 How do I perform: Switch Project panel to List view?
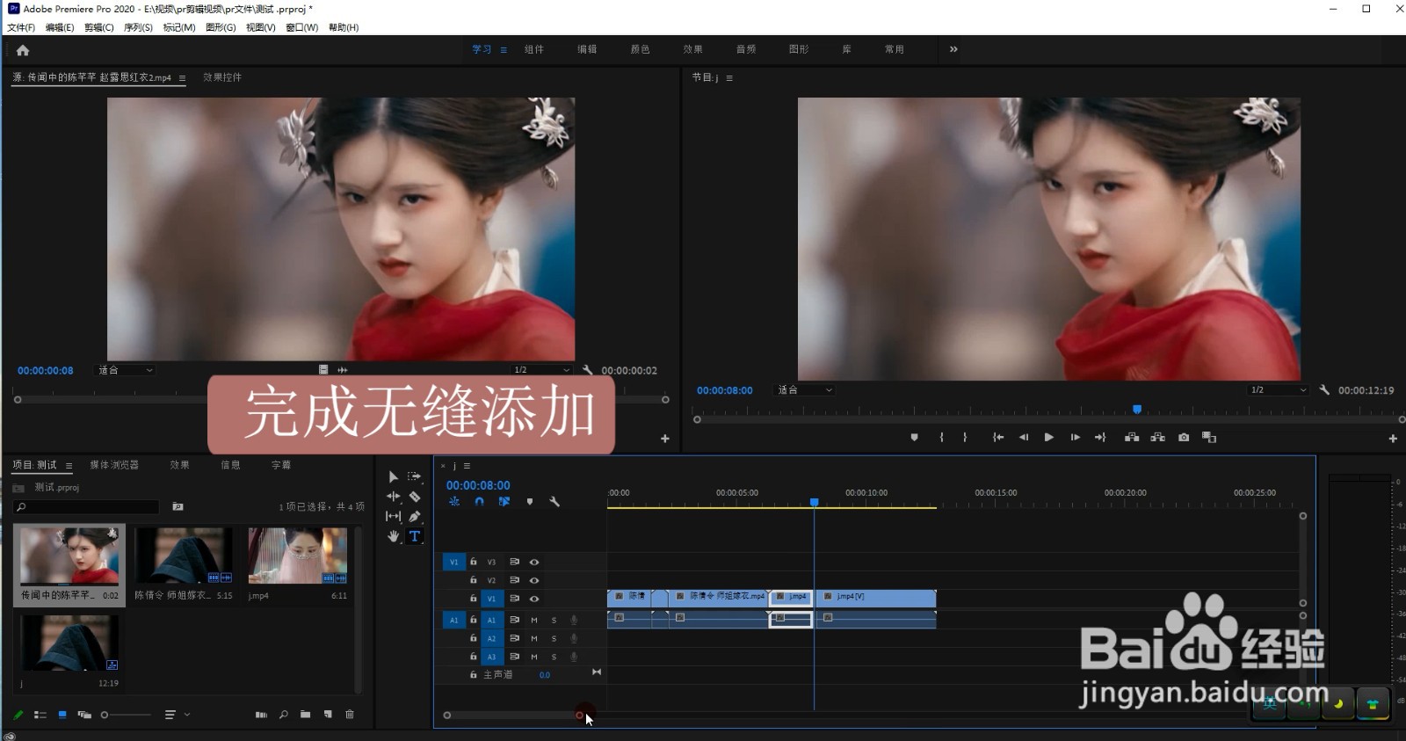point(40,715)
